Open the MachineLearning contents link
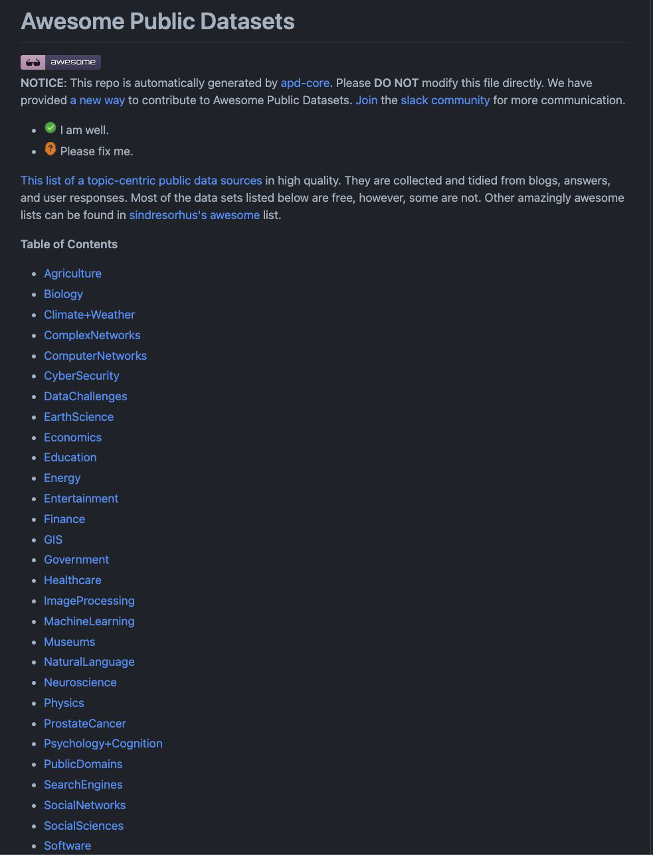 click(89, 621)
